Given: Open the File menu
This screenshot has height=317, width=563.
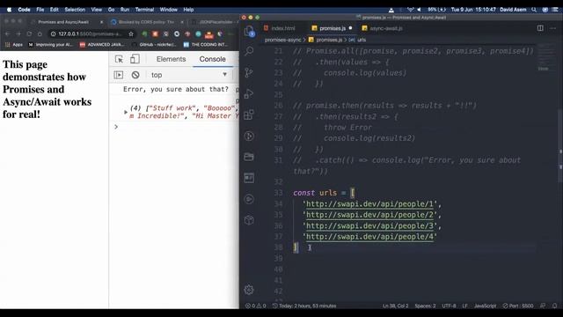Looking at the screenshot, I should (x=40, y=10).
